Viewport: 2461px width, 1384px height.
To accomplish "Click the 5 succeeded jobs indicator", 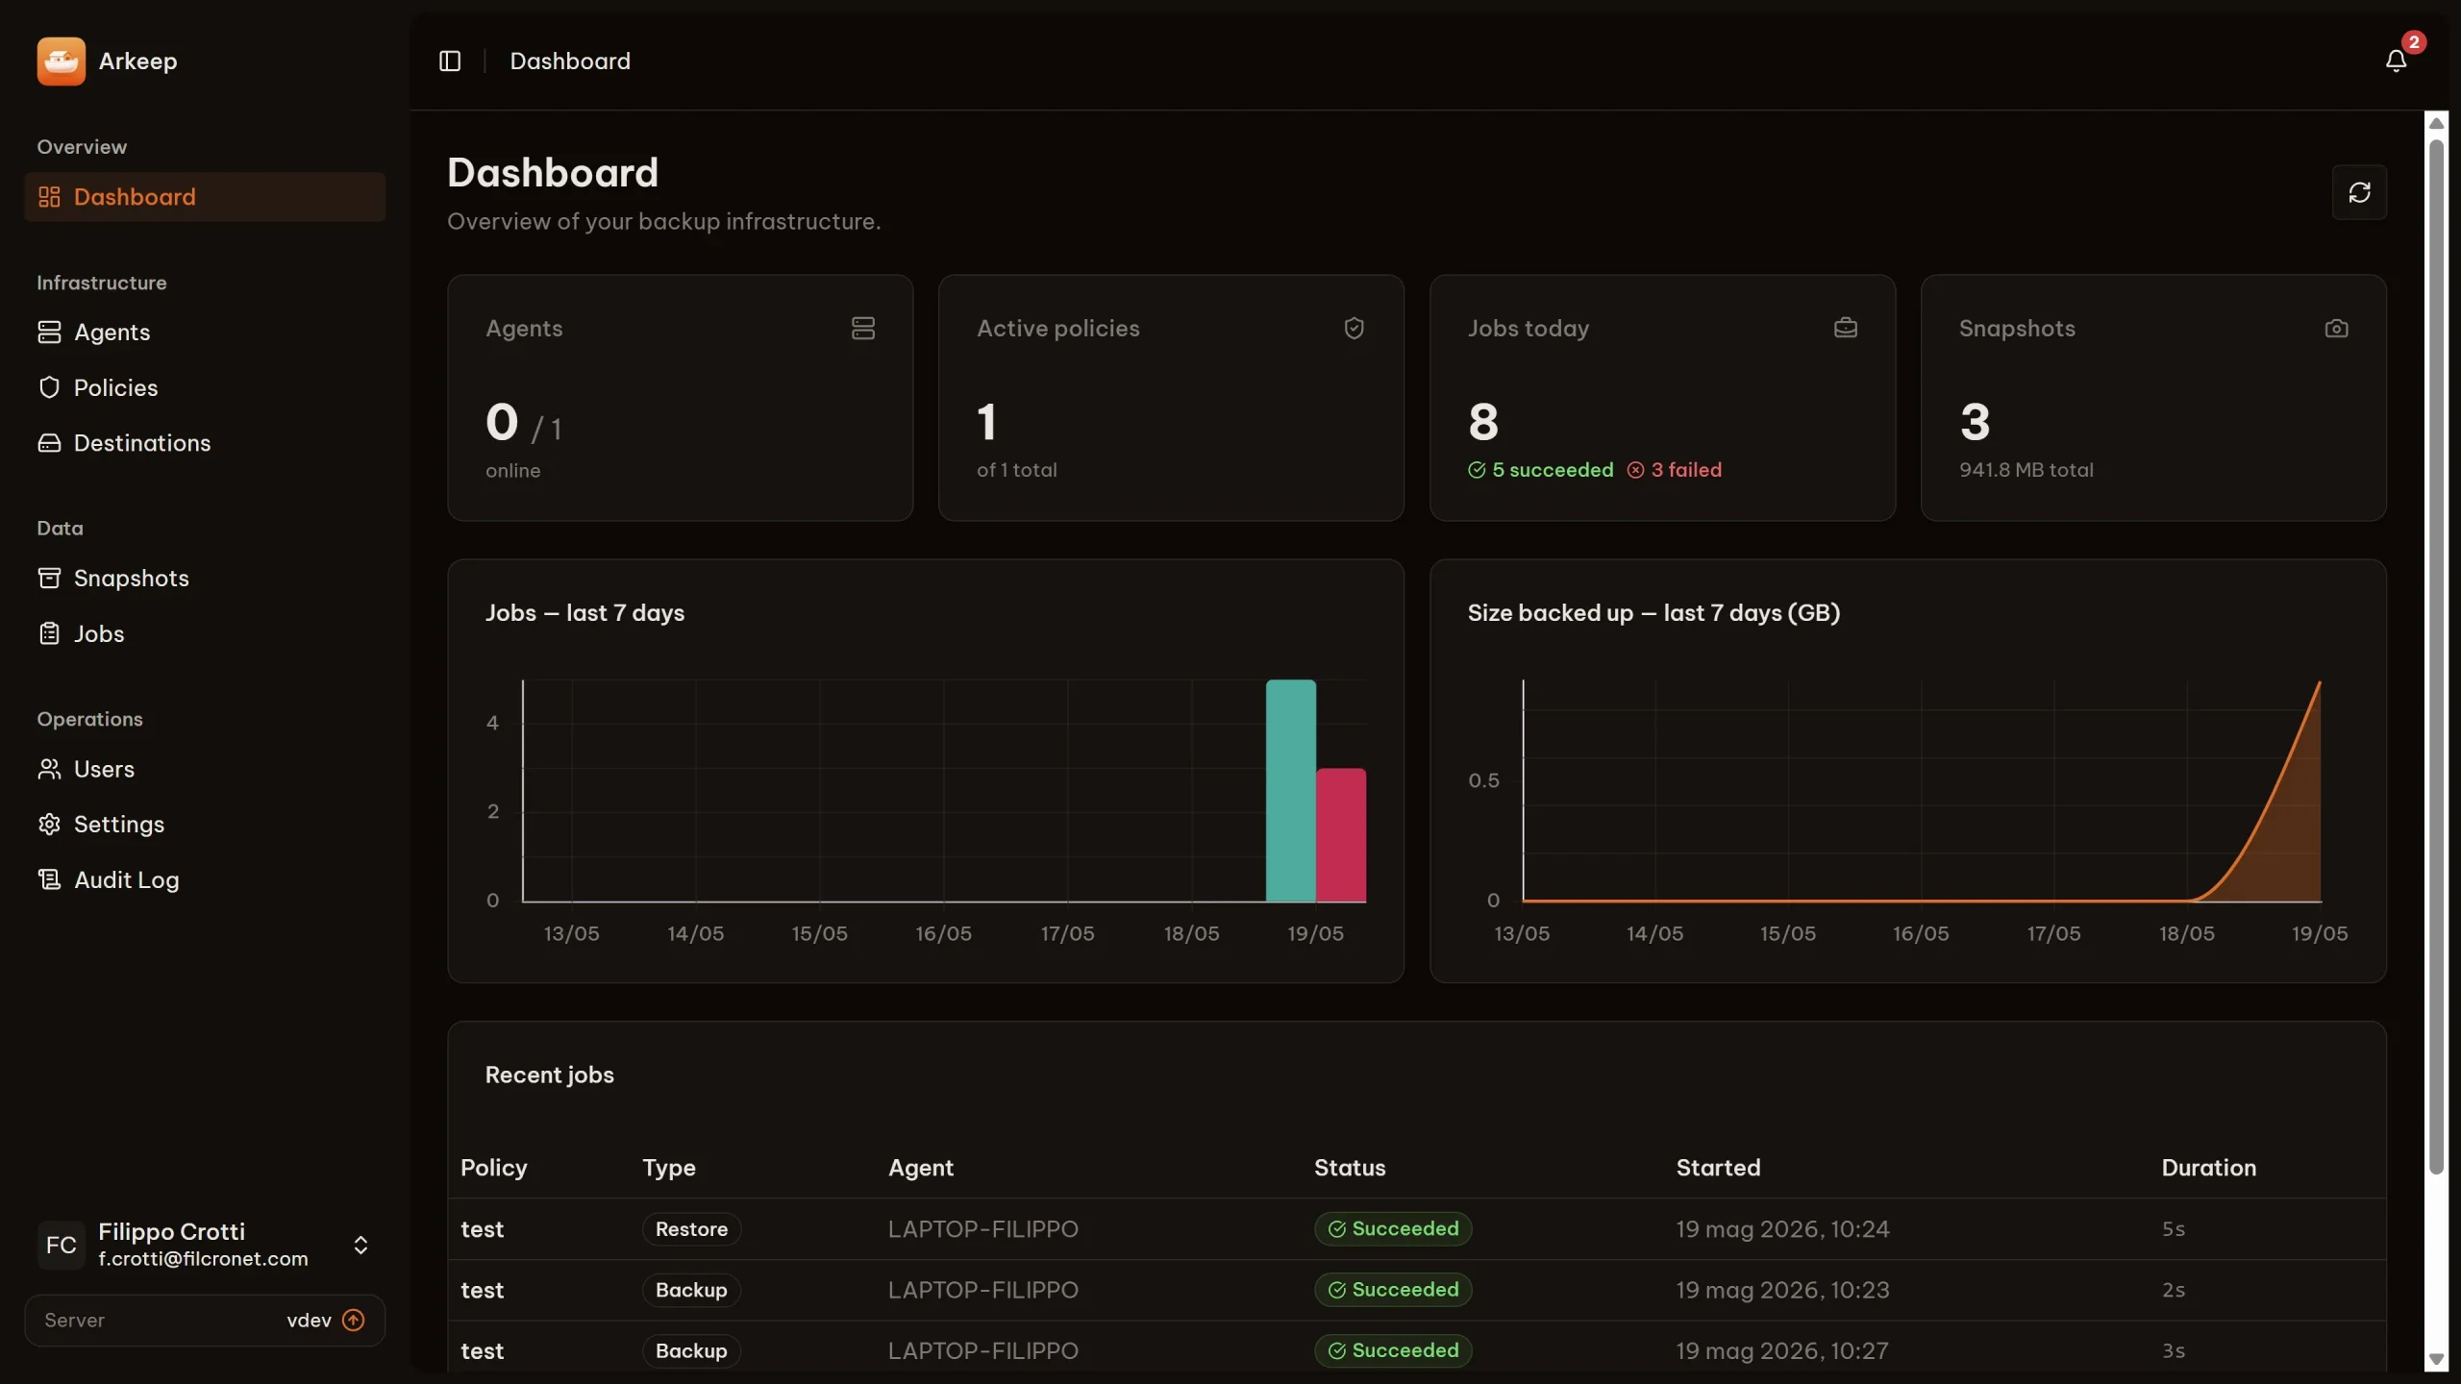I will point(1540,470).
